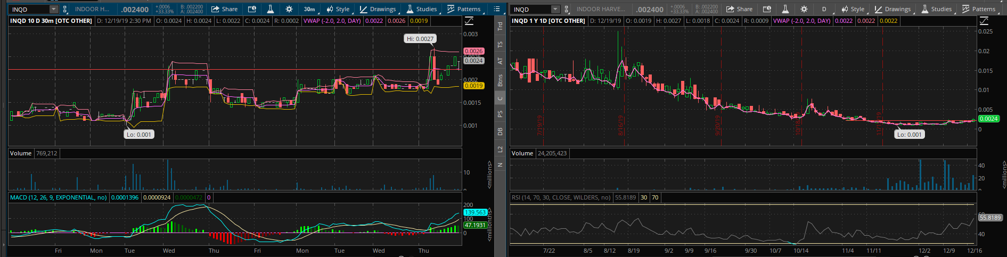Viewport: 1007px width, 257px height.
Task: Select the TS sidebar tab
Action: pos(500,45)
